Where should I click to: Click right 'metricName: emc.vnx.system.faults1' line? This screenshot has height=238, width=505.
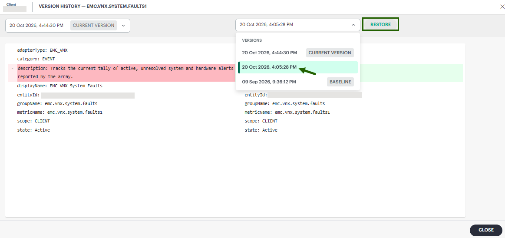(x=287, y=112)
